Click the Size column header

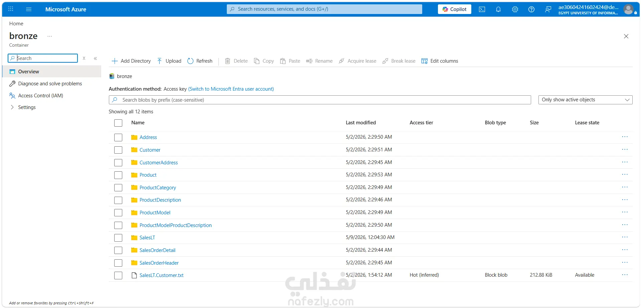pos(534,123)
